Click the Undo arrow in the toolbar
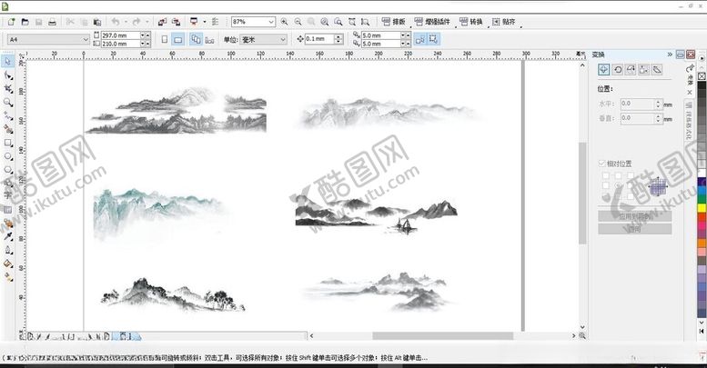 [x=116, y=21]
